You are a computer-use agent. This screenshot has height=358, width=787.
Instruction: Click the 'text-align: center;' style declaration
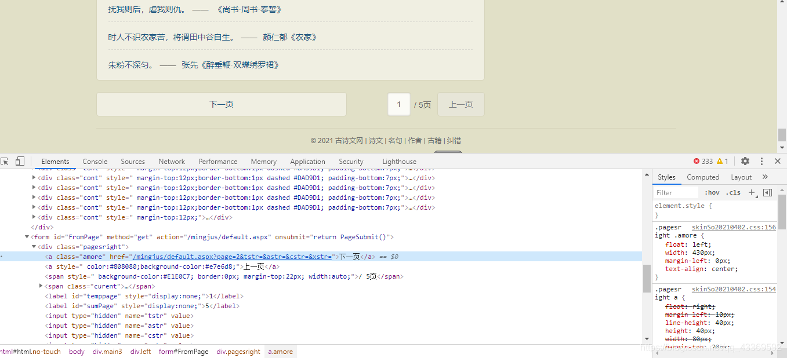click(x=701, y=269)
